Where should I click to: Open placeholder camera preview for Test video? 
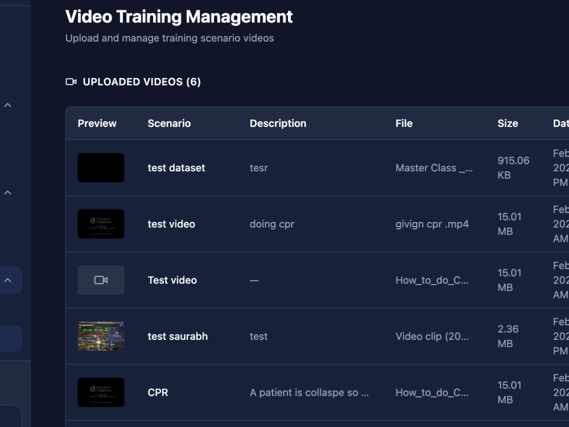coord(101,280)
